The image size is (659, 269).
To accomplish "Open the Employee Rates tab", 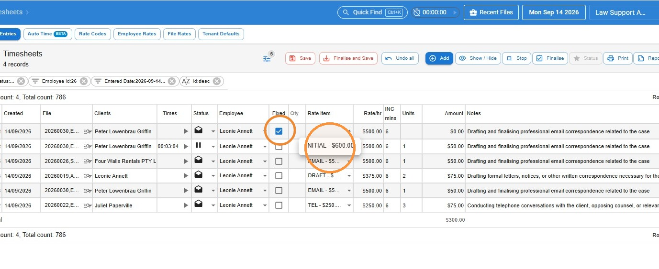I will coord(137,34).
